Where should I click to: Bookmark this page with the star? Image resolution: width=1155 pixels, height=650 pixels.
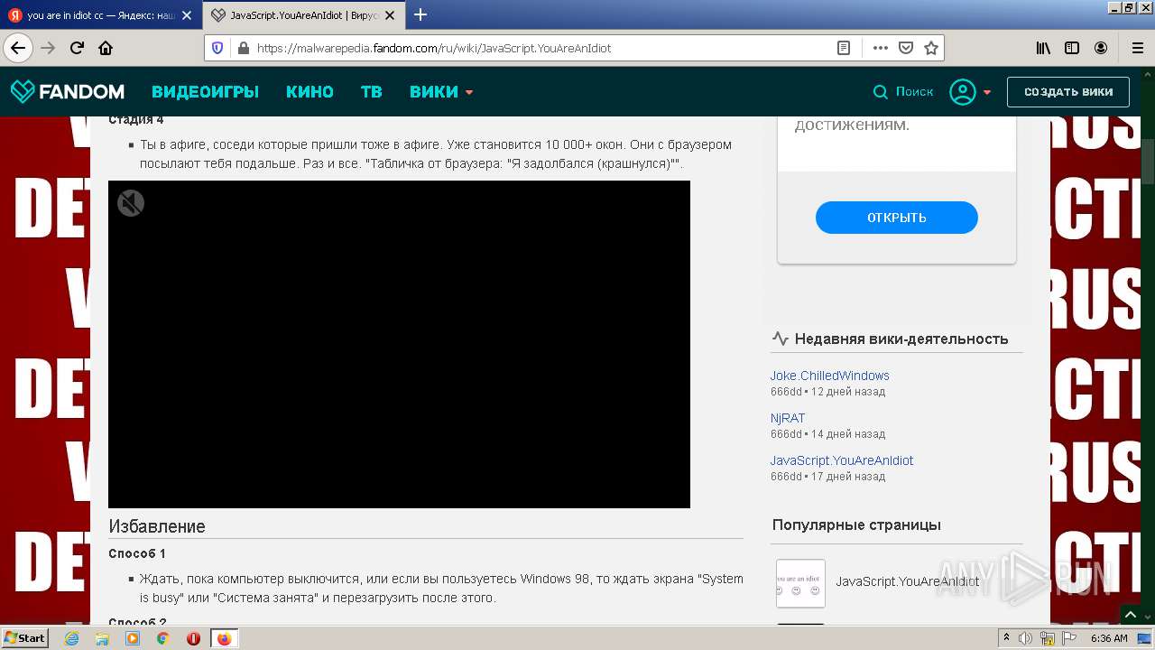click(931, 48)
